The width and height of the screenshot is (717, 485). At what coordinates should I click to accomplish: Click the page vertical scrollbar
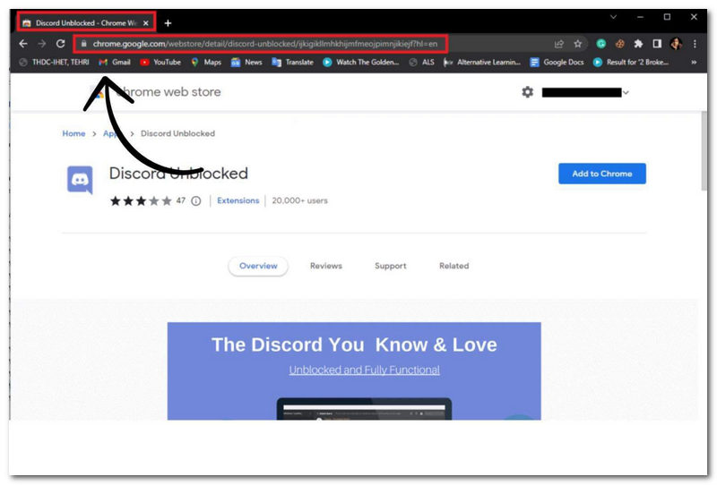704,150
